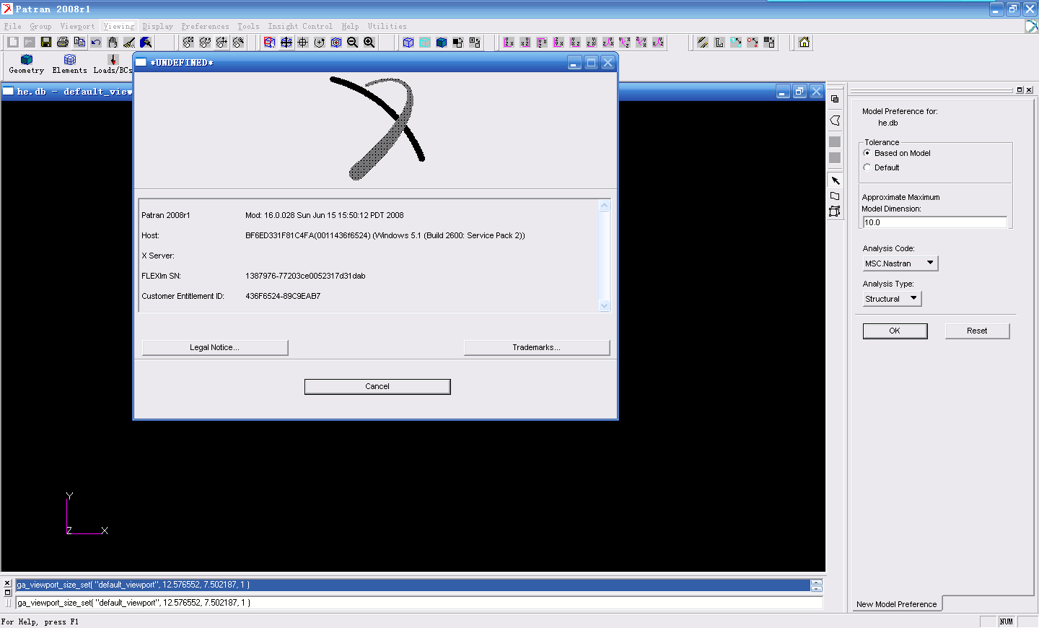Click the broom reset graphics icon
The image size is (1039, 628).
point(129,43)
